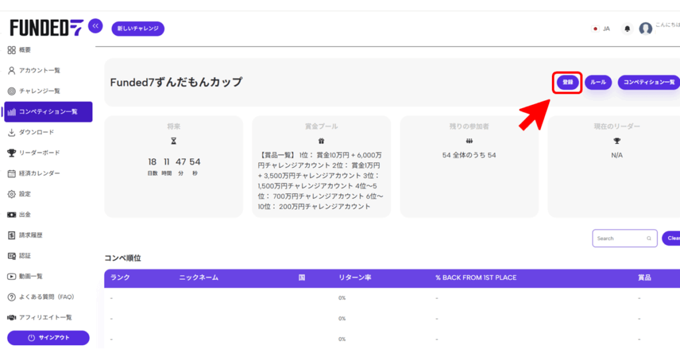The height and width of the screenshot is (357, 680).
Task: Focus the Search input field
Action: coord(624,238)
